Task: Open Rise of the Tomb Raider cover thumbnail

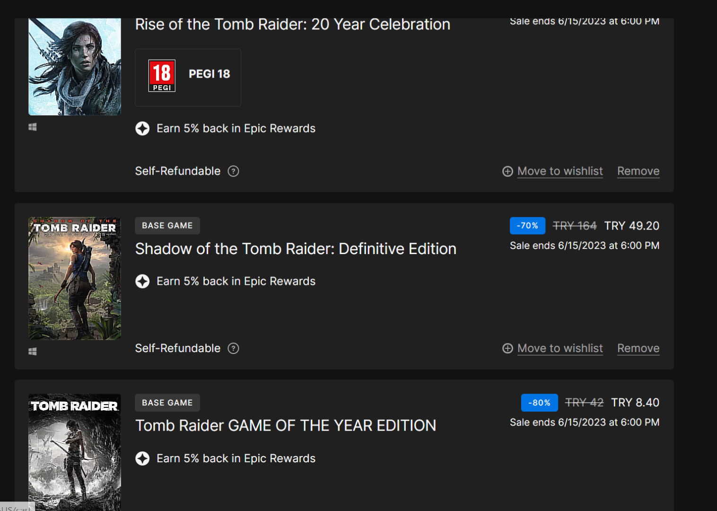Action: pos(75,67)
